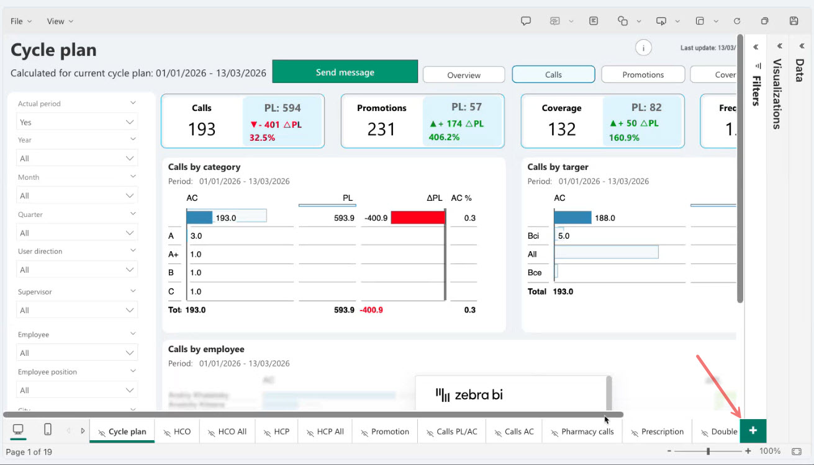Click the zoom slider handle

click(708, 451)
